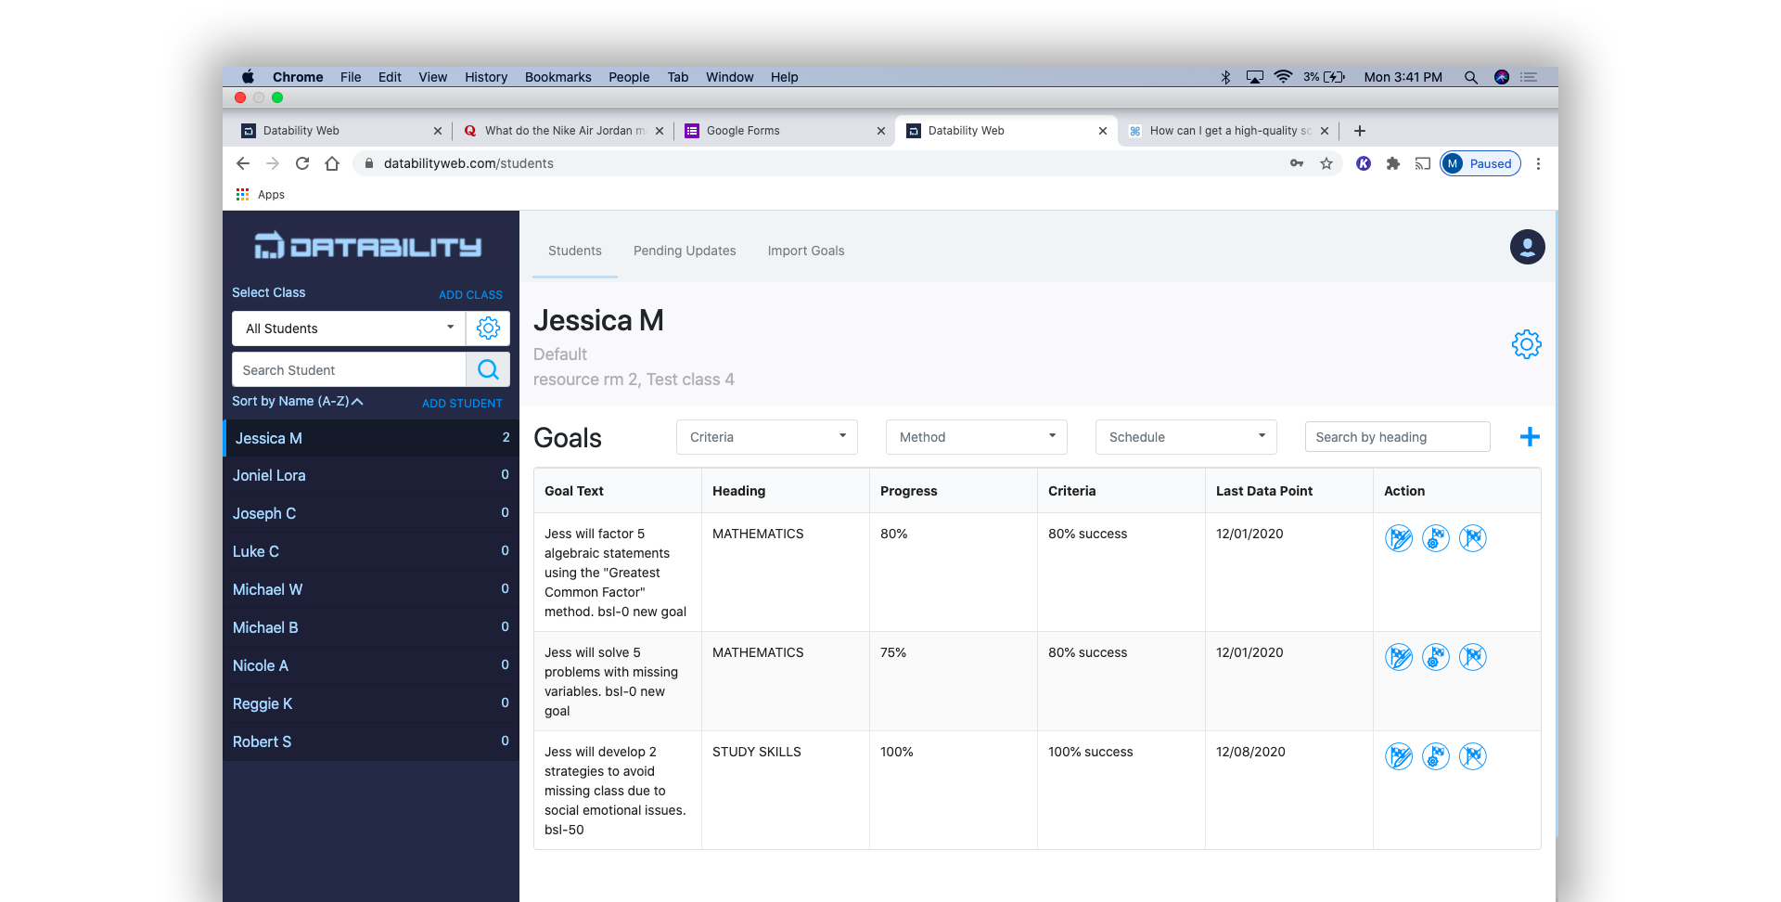Expand the Schedule filter dropdown
Image resolution: width=1781 pixels, height=902 pixels.
pyautogui.click(x=1185, y=437)
